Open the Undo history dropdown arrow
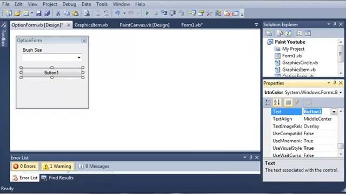The image size is (346, 194). (124, 13)
